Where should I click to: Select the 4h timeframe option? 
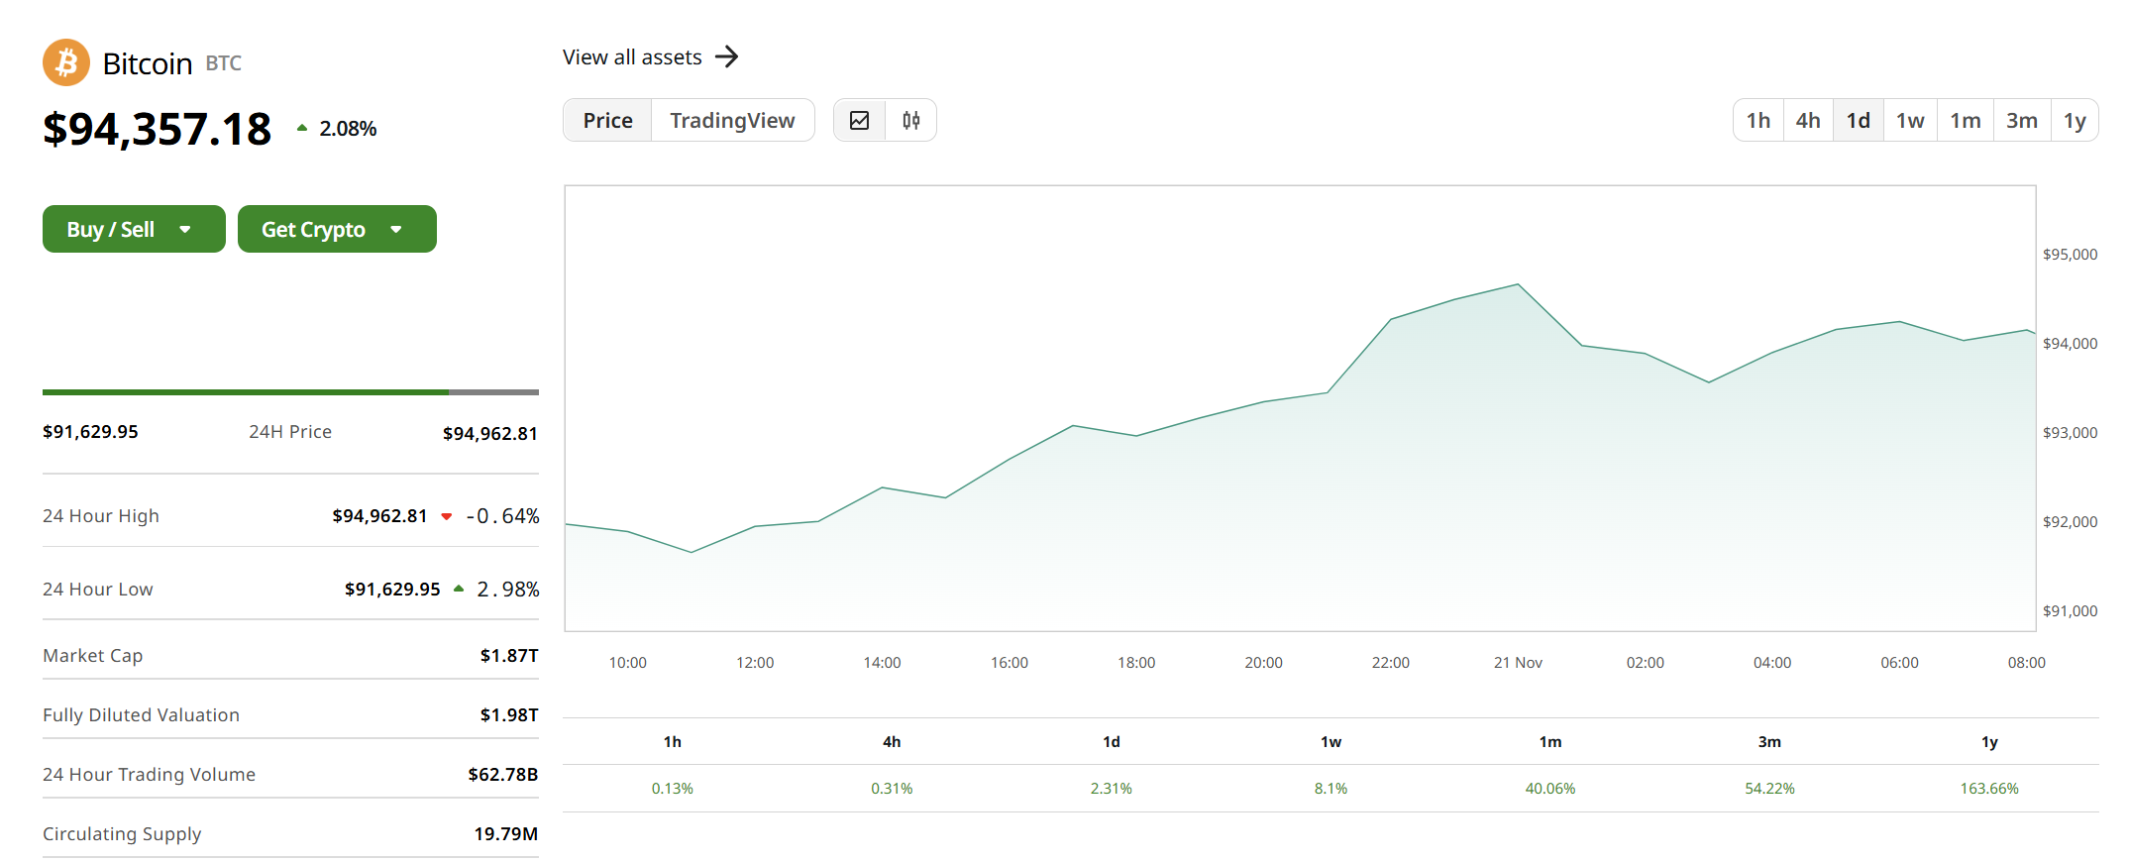[x=1807, y=120]
